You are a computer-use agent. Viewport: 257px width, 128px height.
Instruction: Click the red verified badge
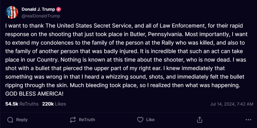pyautogui.click(x=59, y=10)
